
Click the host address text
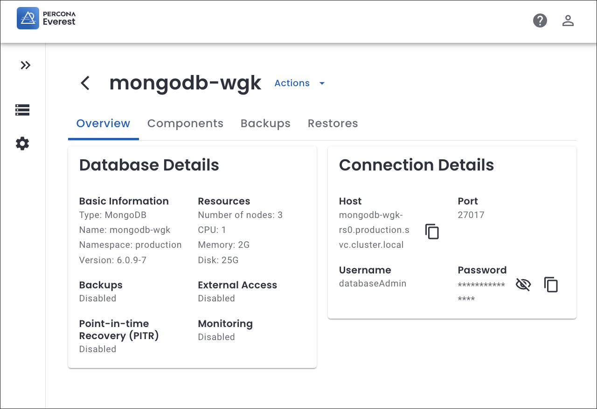(x=374, y=230)
